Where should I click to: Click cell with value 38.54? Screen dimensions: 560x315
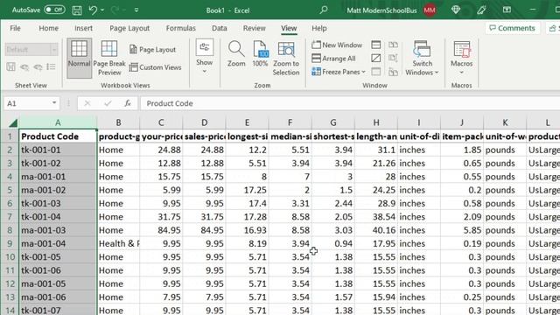click(376, 217)
